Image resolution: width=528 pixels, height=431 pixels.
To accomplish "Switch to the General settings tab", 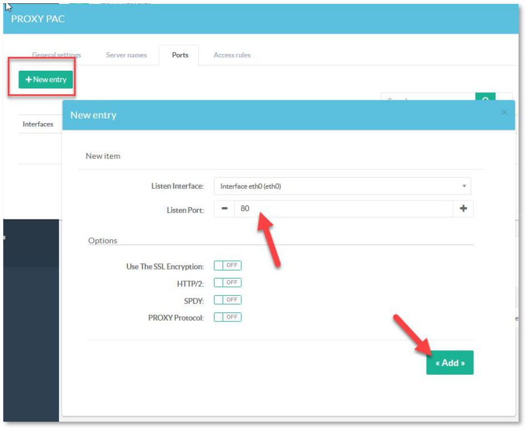I will [x=56, y=55].
